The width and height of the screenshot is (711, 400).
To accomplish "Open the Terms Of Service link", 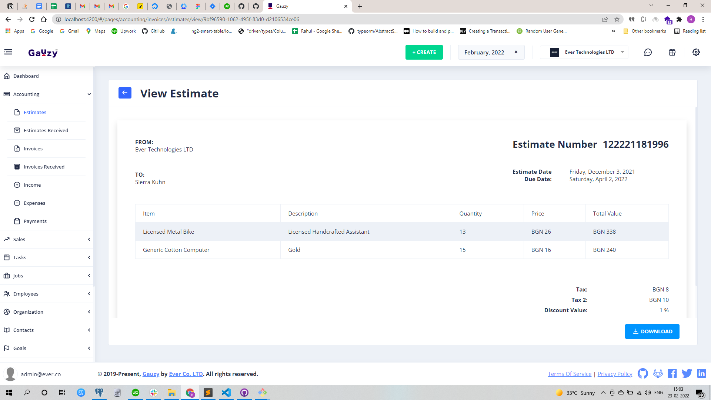I will coord(570,374).
